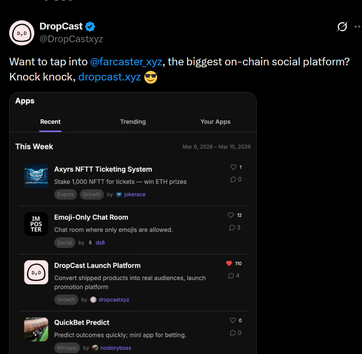Switch to the Trending tab
The width and height of the screenshot is (362, 354).
click(x=133, y=122)
